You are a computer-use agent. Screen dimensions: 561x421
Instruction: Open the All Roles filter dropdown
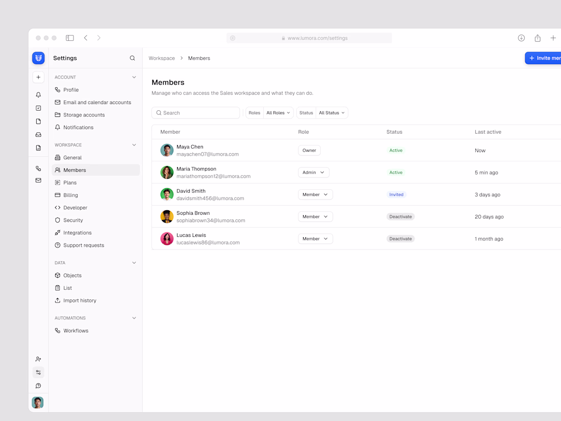278,113
